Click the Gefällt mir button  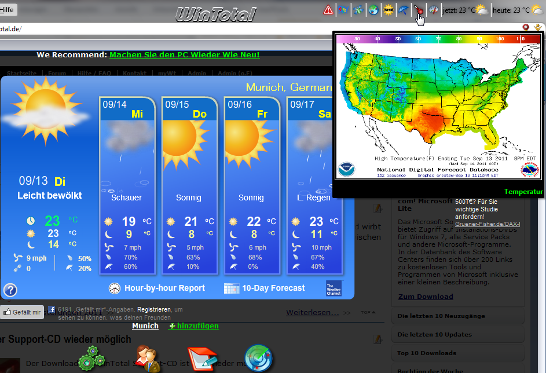(x=22, y=312)
